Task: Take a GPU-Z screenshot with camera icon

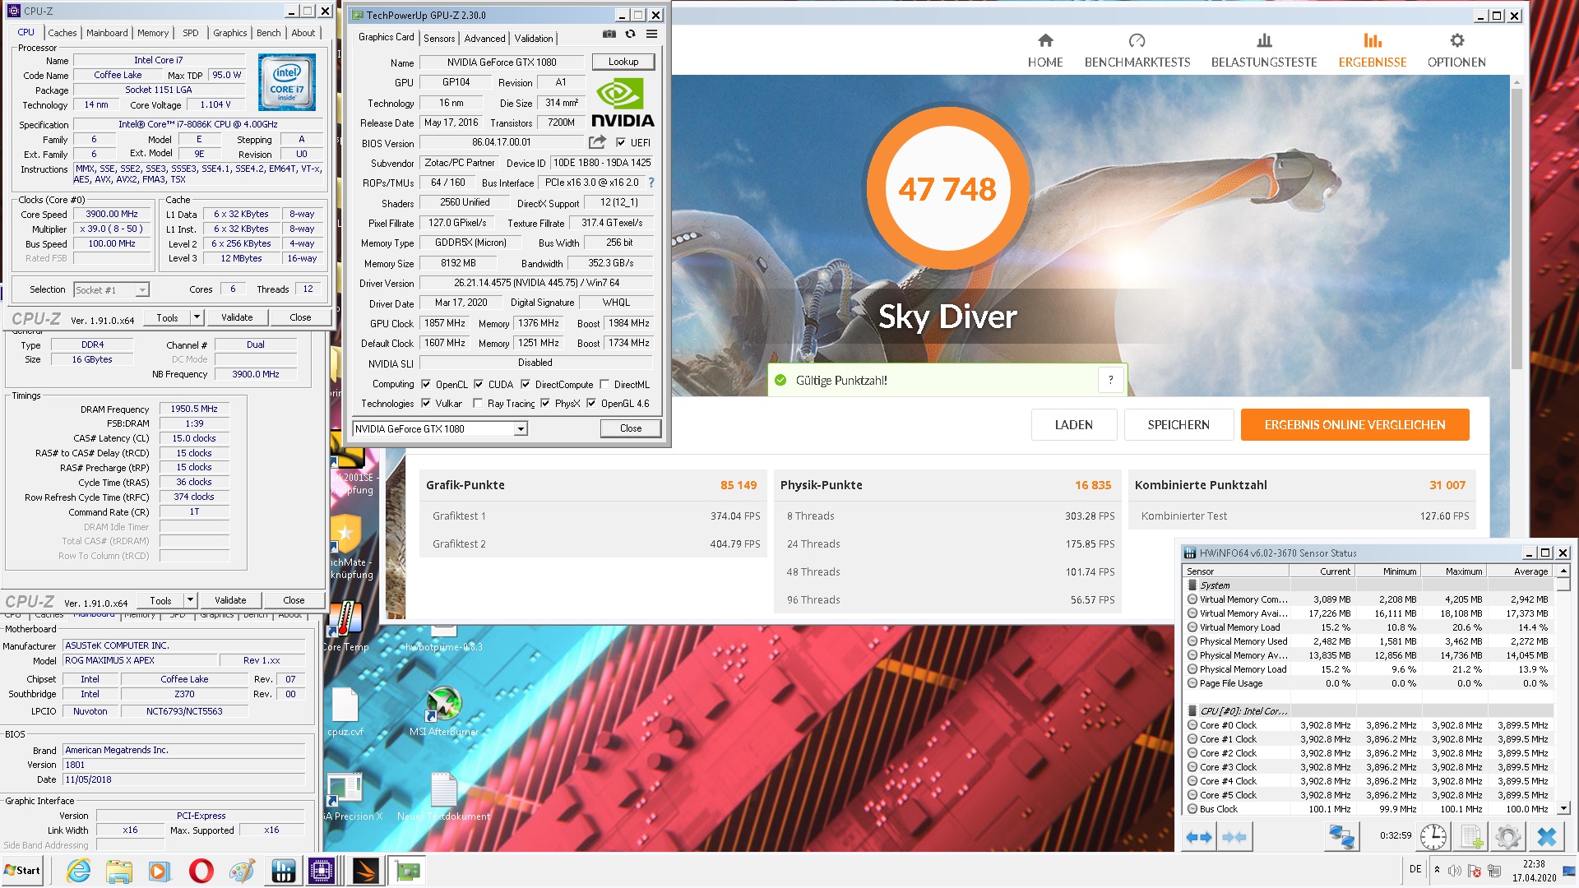Action: [609, 34]
